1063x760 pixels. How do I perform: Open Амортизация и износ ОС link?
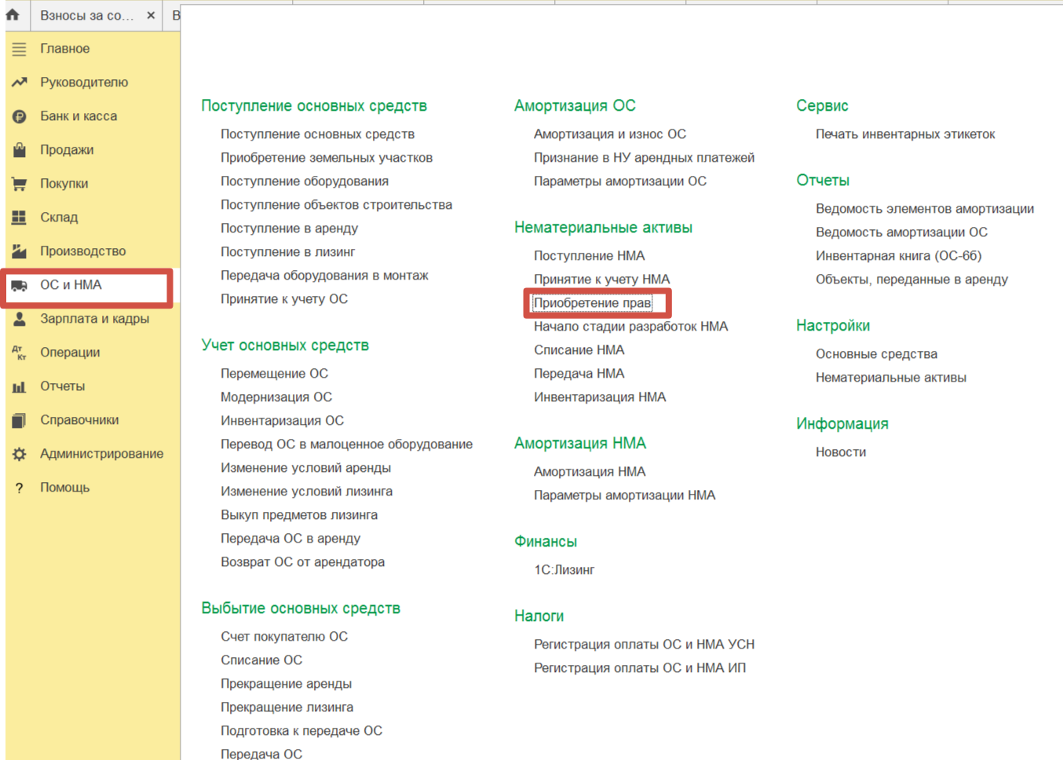click(610, 134)
